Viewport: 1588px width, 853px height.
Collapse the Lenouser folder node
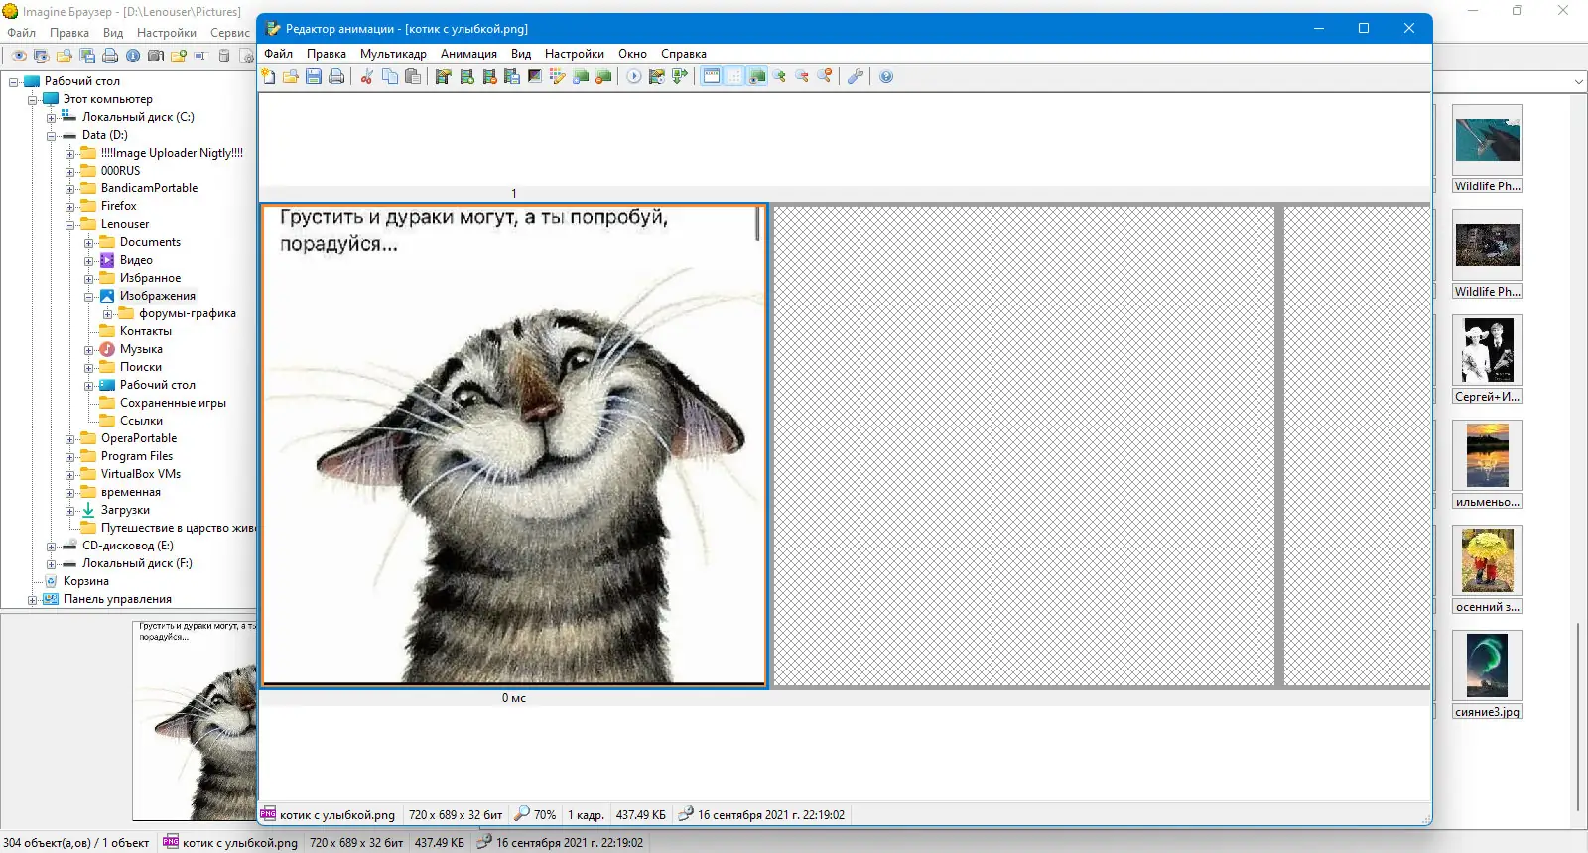point(70,225)
